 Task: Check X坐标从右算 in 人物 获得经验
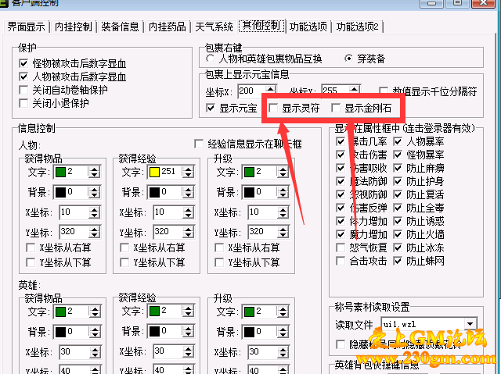tap(124, 248)
